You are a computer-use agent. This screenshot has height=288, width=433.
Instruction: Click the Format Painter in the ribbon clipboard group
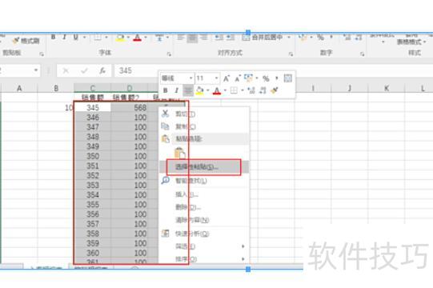pos(26,41)
